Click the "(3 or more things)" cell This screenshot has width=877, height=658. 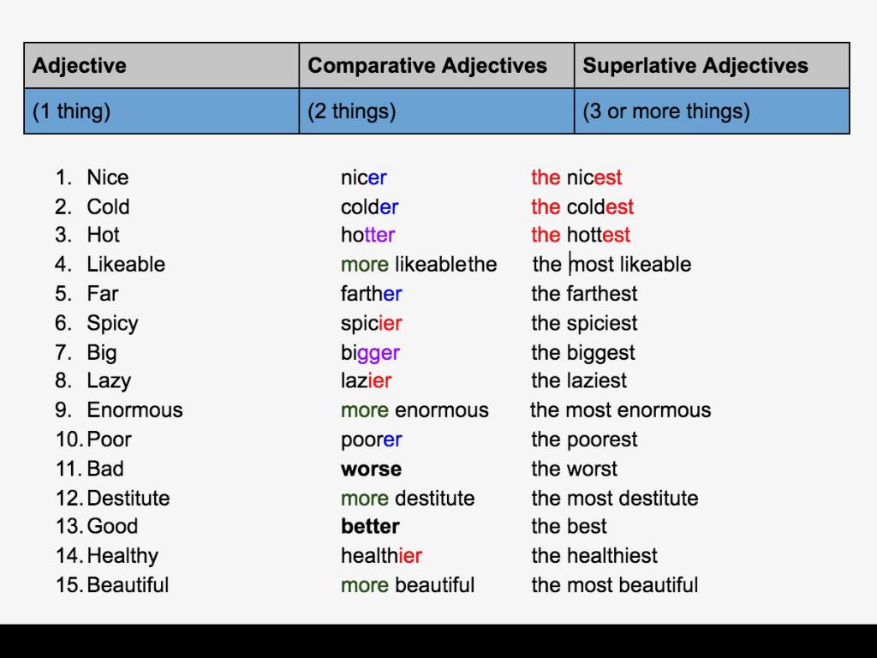coord(711,111)
